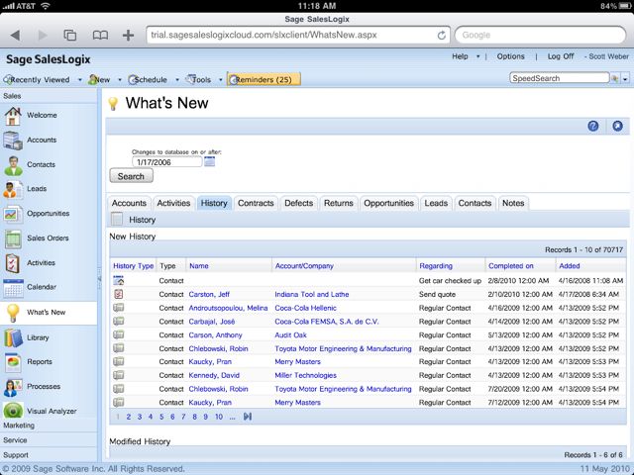This screenshot has height=475, width=634.
Task: Switch to the Accounts tab
Action: point(129,203)
